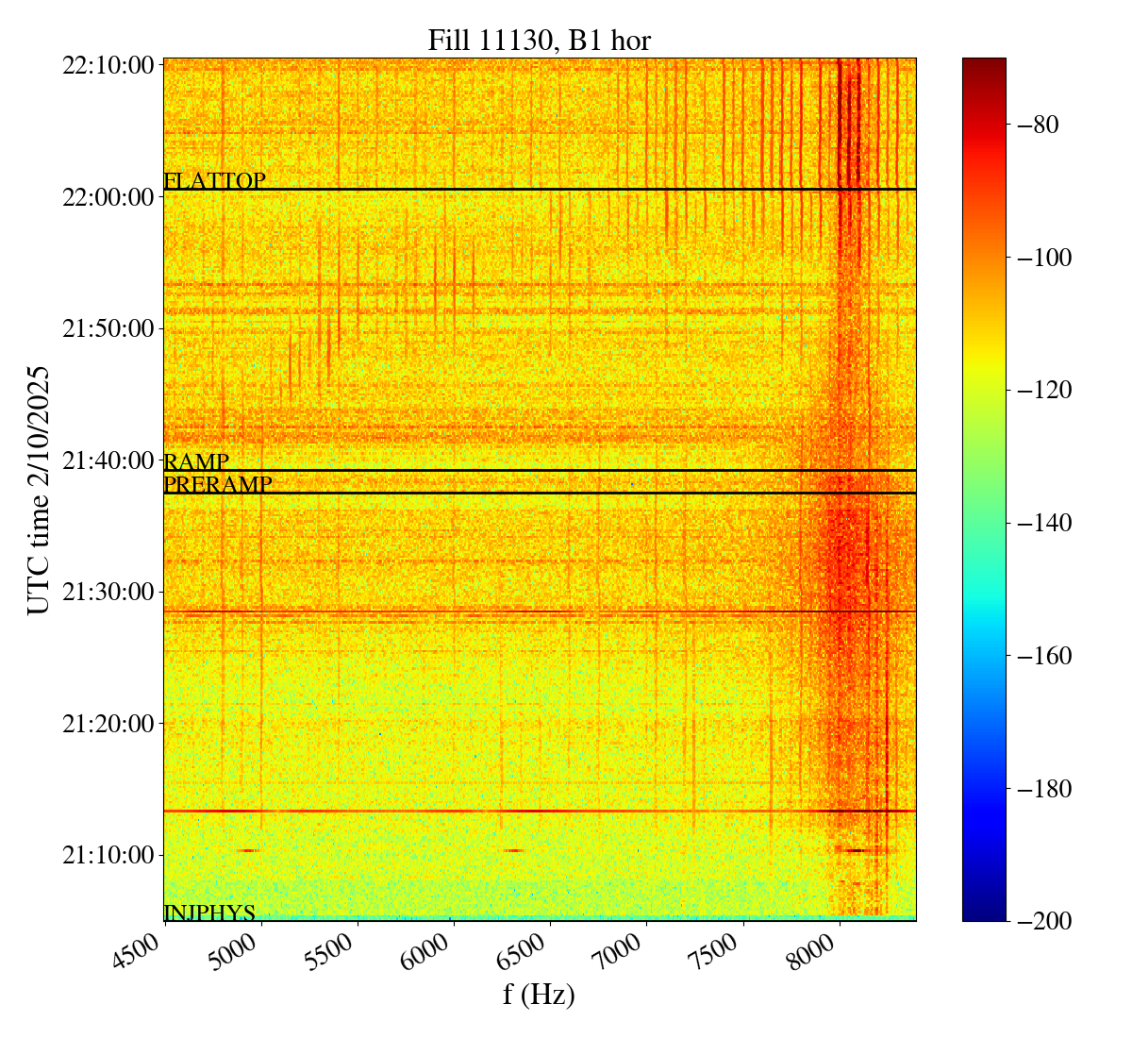
Task: Click the 21:20:00 time tick label
Action: point(108,724)
